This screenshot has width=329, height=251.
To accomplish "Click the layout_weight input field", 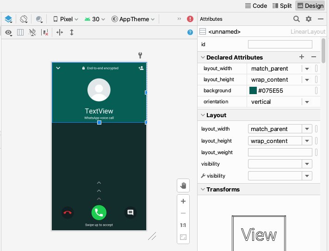I will (x=280, y=152).
